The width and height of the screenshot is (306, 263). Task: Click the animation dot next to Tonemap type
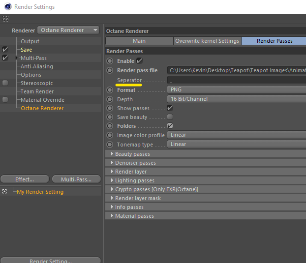pyautogui.click(x=110, y=145)
